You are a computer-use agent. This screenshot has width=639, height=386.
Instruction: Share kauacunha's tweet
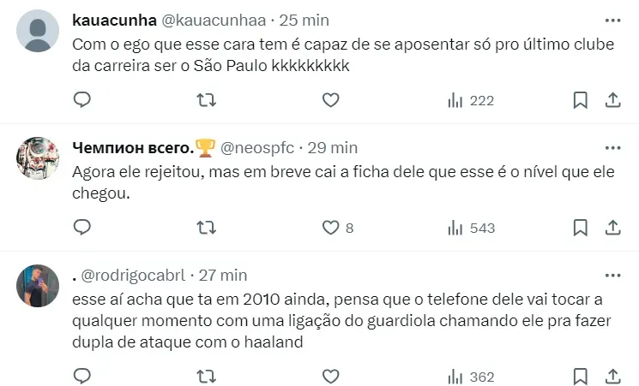click(613, 100)
